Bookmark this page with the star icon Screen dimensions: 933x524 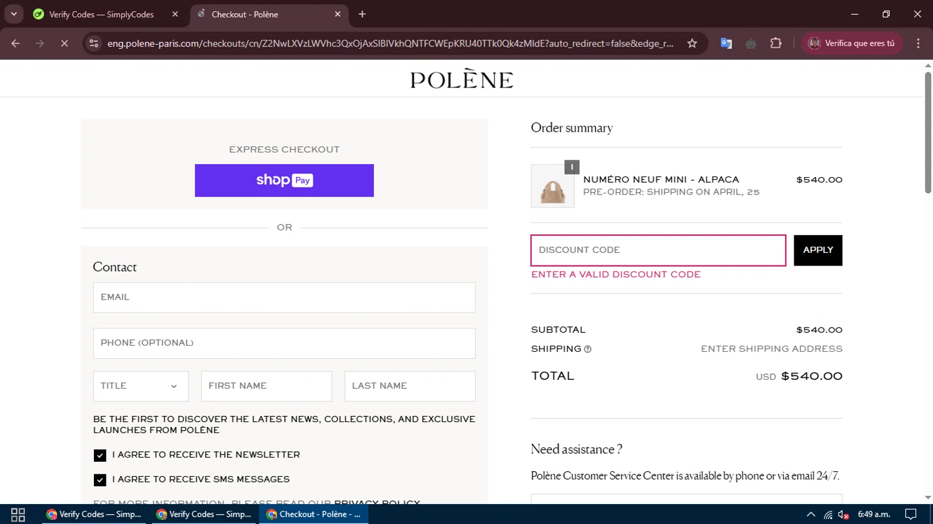click(692, 44)
